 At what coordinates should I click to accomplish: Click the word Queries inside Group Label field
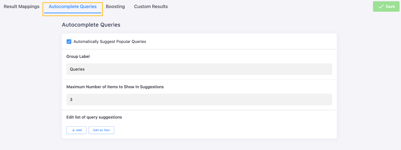[x=77, y=69]
